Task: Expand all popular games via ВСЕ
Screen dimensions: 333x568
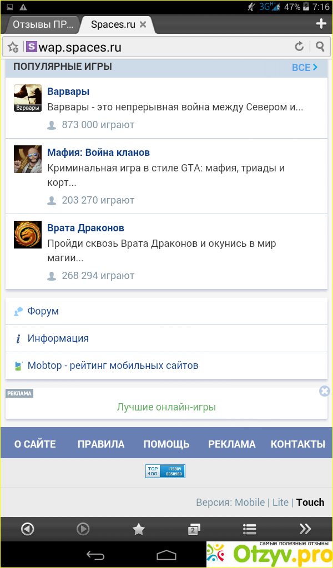Action: [305, 67]
